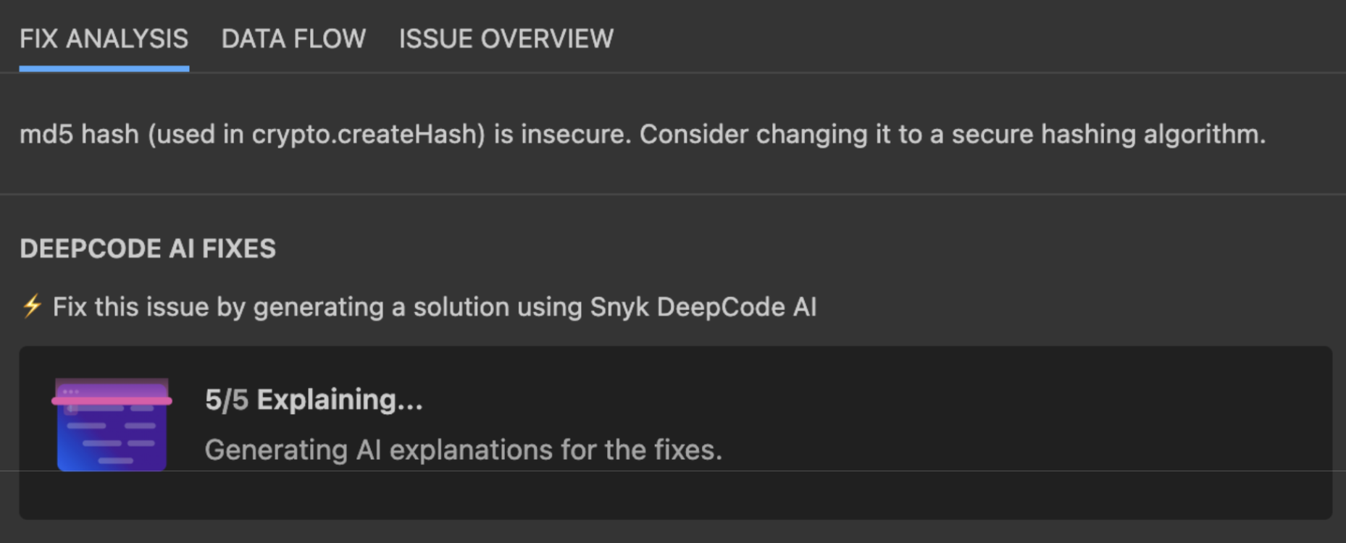Click the divider below the issue description
The height and width of the screenshot is (543, 1346).
[x=673, y=194]
